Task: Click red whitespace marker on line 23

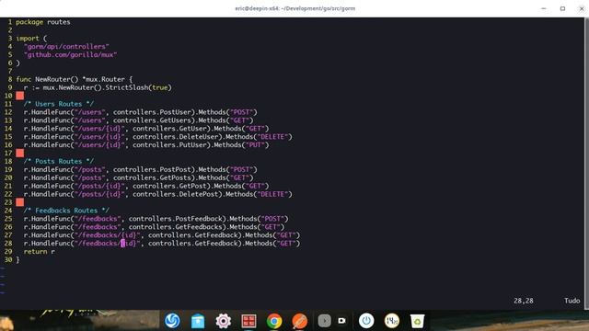Action: [x=20, y=202]
